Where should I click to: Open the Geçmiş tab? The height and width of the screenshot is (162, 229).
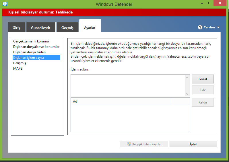[x=67, y=27]
